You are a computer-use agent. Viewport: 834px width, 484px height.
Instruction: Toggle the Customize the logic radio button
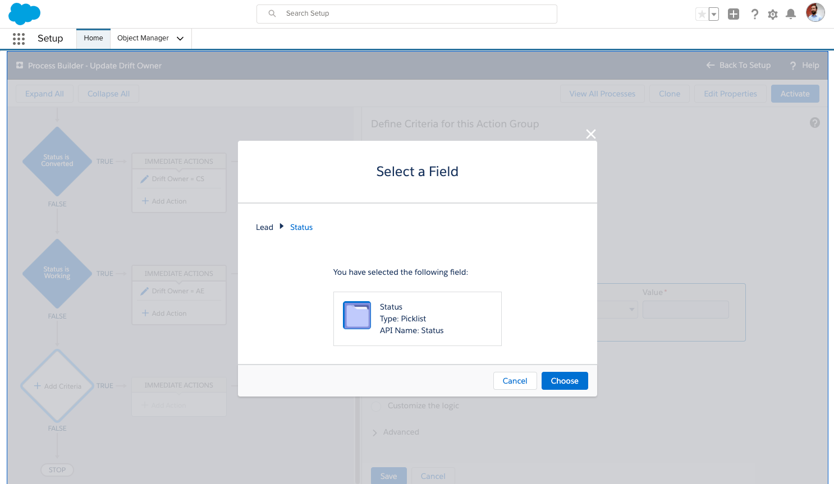[x=376, y=405]
